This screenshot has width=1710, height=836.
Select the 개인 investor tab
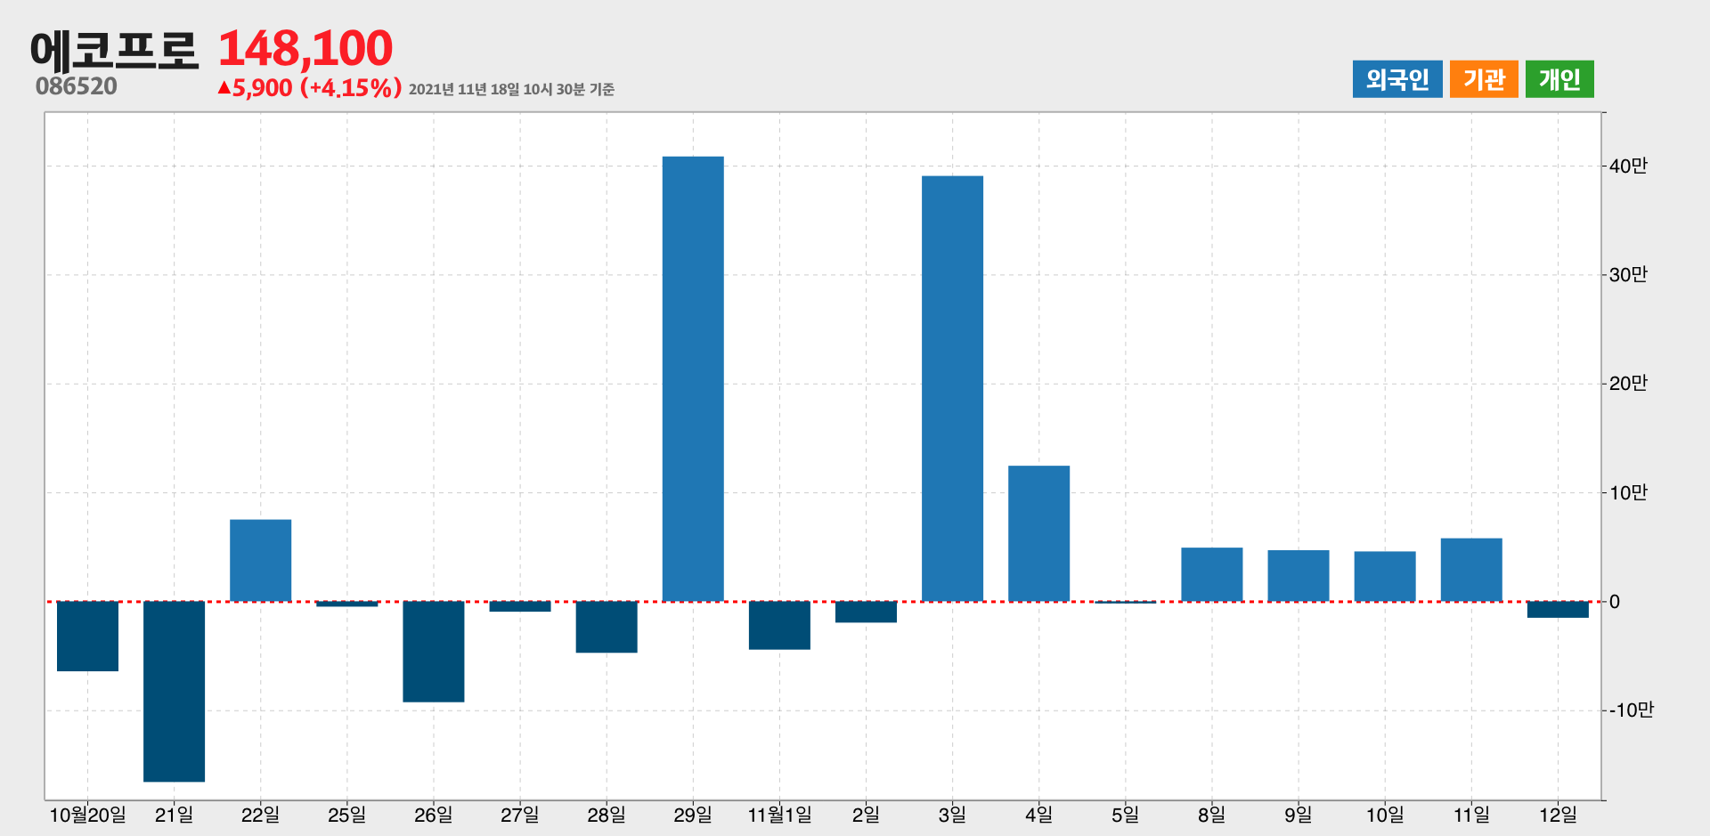click(x=1559, y=79)
